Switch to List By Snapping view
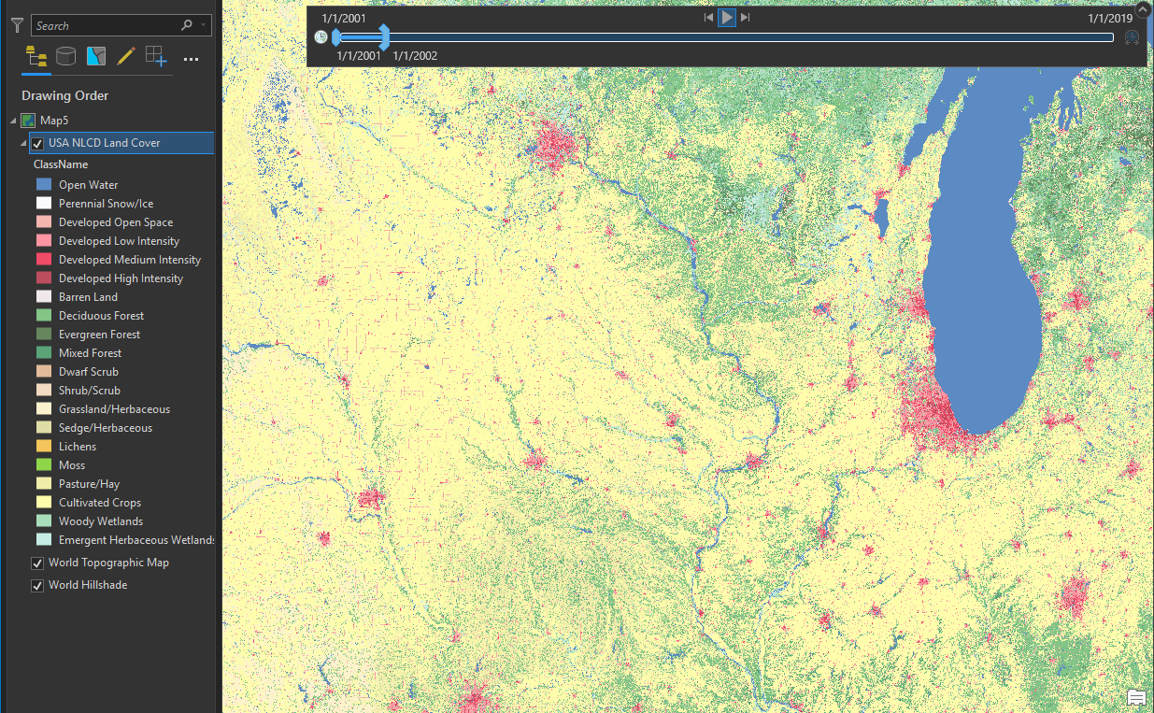 156,57
